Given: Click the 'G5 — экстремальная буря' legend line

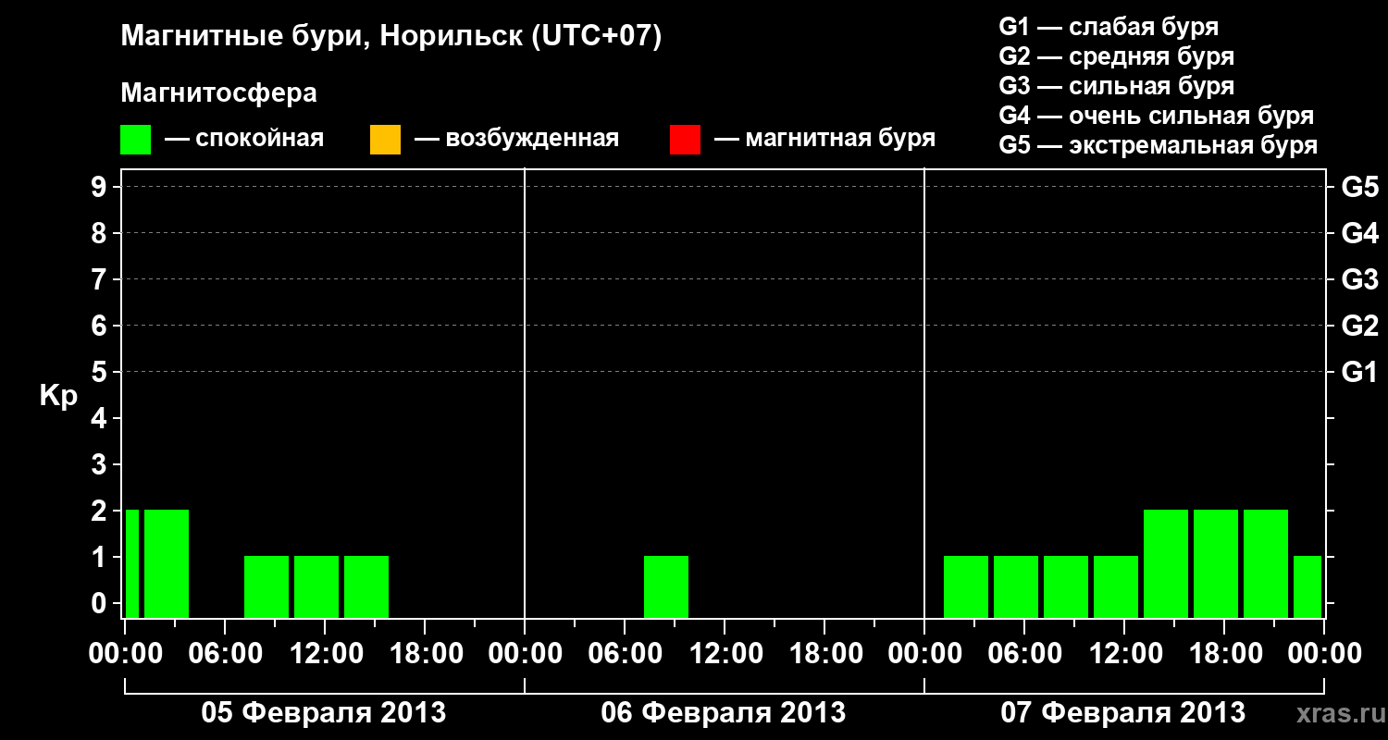Looking at the screenshot, I should (1158, 145).
